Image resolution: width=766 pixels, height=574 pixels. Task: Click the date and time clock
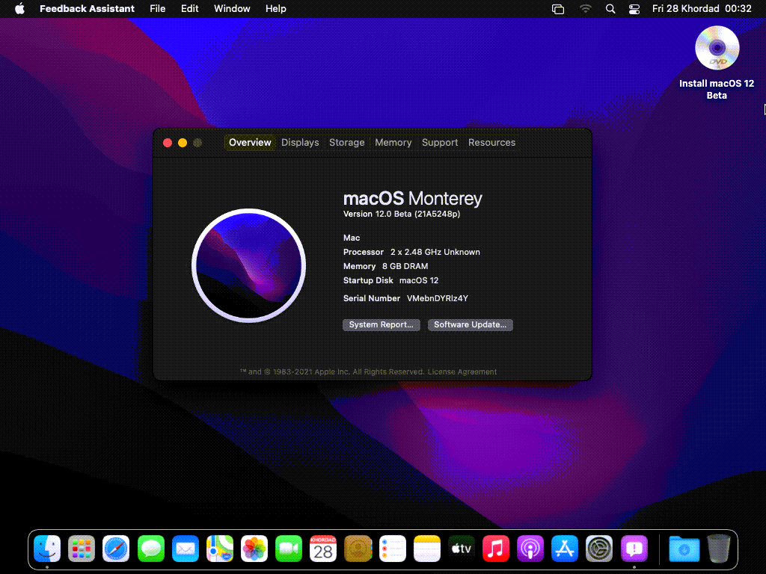click(x=702, y=9)
